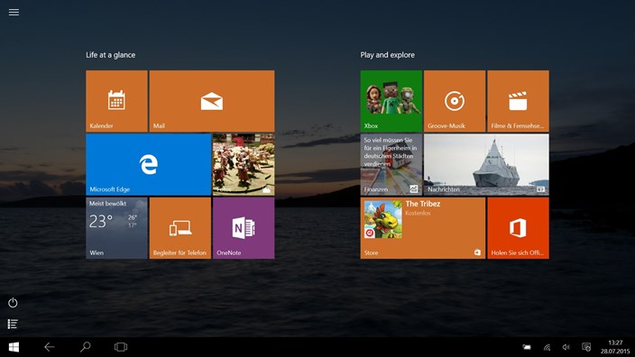The height and width of the screenshot is (357, 635).
Task: Click the battery icon in system tray
Action: [x=527, y=347]
